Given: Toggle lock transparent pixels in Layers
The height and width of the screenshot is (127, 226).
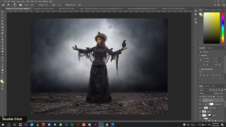Looking at the screenshot, I should click(x=203, y=97).
